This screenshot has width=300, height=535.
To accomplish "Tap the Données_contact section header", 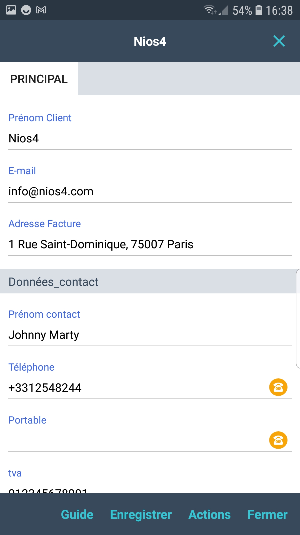I will (147, 282).
